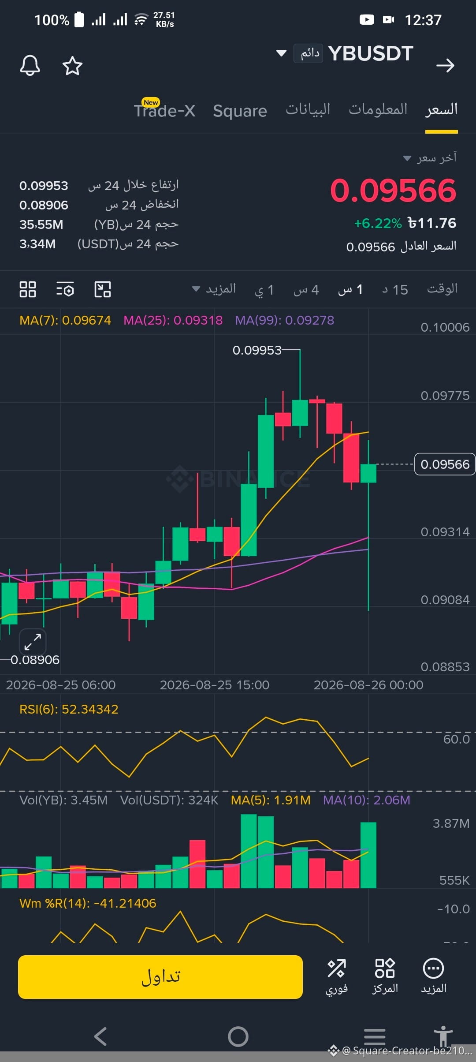Tap the 24h high value 0.09953
This screenshot has width=476, height=1062.
click(44, 186)
